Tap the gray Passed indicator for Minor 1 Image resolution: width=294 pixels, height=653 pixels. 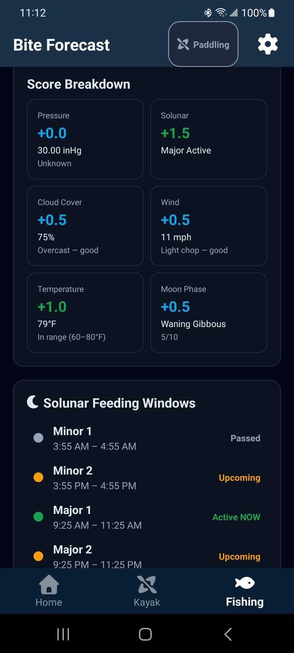[x=245, y=438]
